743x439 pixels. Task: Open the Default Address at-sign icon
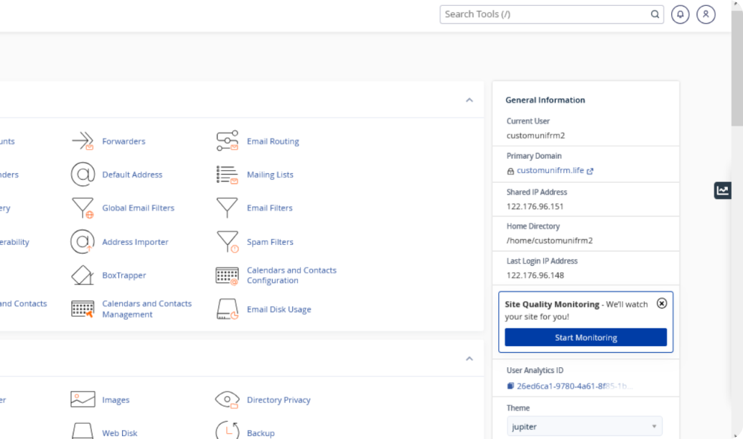83,175
